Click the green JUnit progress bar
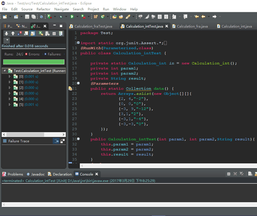Screen dimensions: 257x216 [33, 62]
